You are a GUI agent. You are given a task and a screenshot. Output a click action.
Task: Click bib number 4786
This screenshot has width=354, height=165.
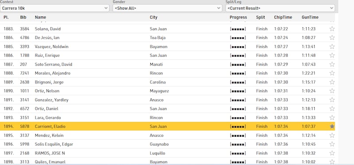[x=24, y=37]
